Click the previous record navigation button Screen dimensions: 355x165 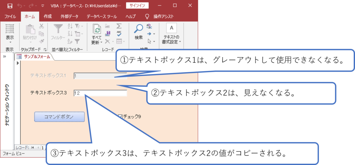click(38, 148)
